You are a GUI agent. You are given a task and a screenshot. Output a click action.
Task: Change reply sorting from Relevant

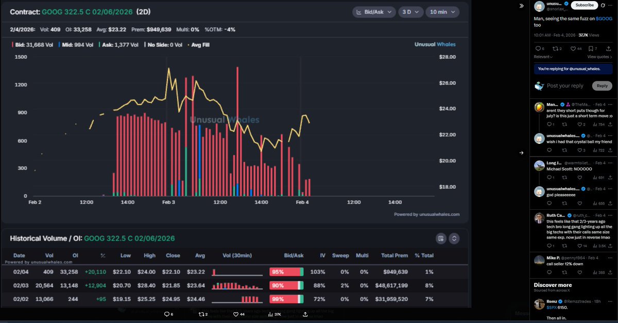click(544, 57)
